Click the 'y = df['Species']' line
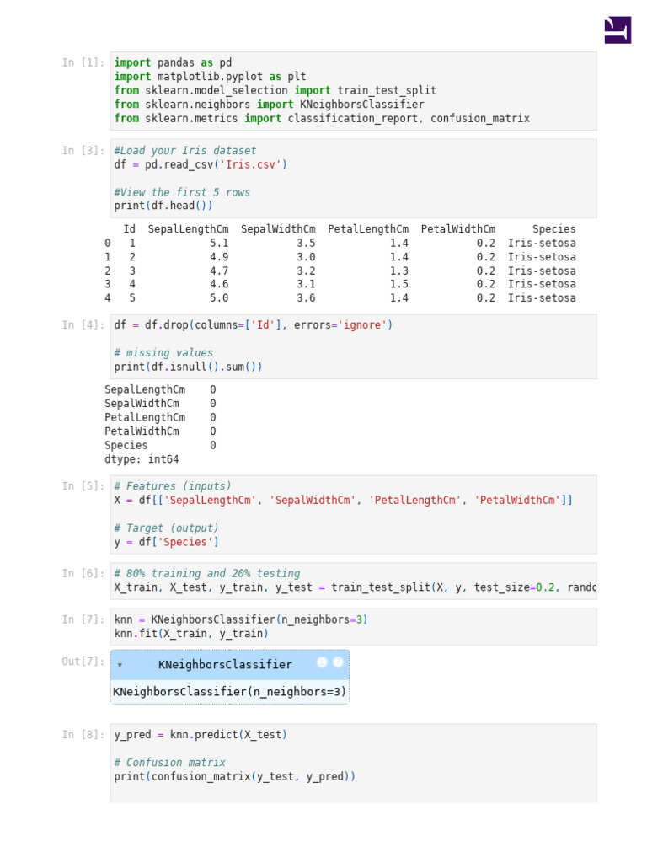The width and height of the screenshot is (647, 863). point(167,542)
